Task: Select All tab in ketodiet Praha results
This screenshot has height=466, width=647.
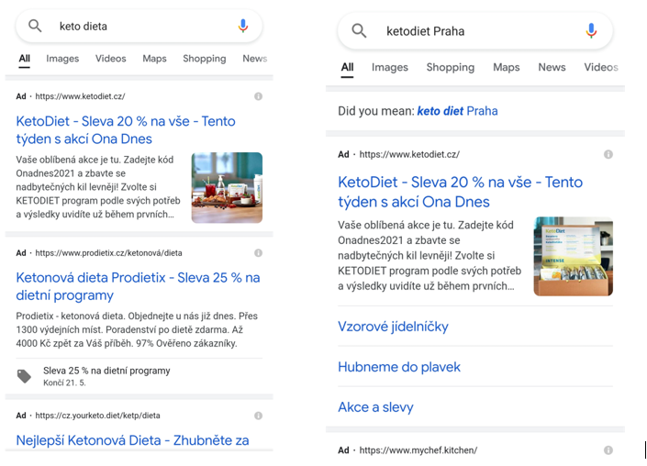Action: (347, 67)
